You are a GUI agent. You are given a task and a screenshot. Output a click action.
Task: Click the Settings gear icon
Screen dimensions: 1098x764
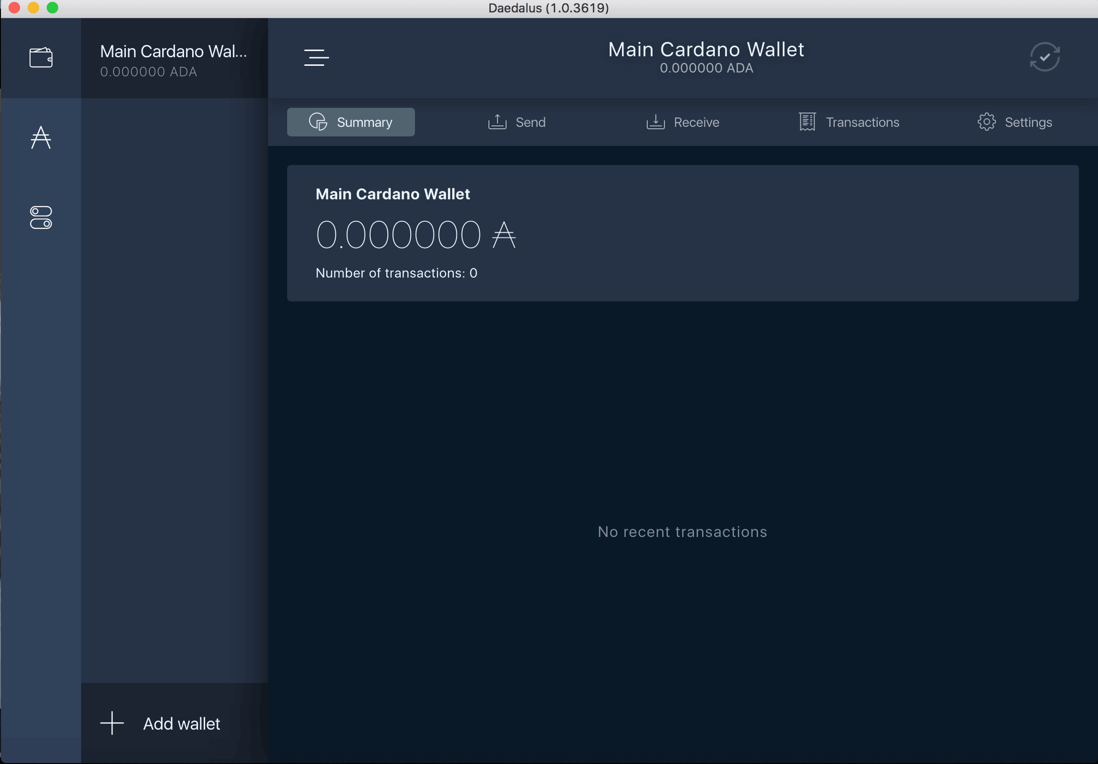pyautogui.click(x=987, y=122)
